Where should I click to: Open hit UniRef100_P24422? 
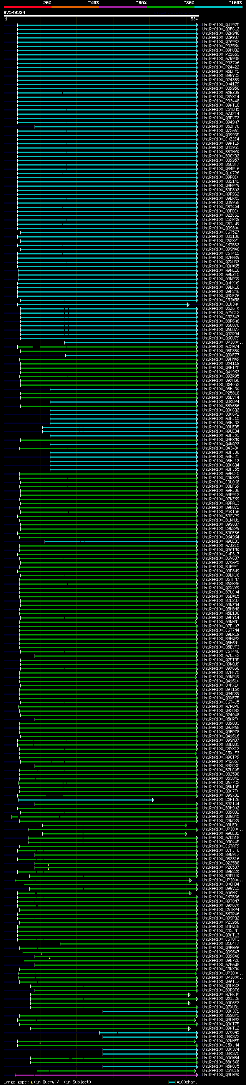click(x=221, y=67)
